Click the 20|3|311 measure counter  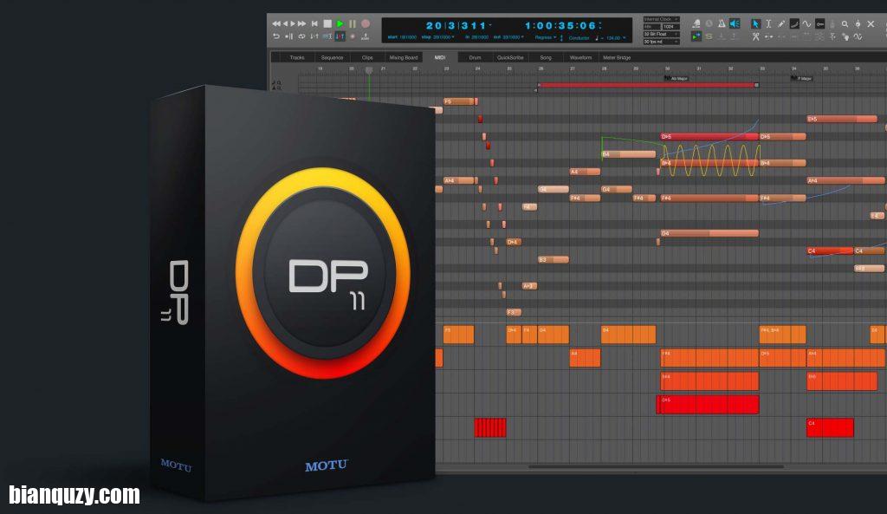(x=456, y=25)
